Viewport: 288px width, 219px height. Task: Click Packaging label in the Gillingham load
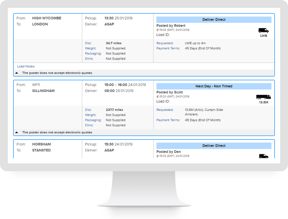point(93,120)
